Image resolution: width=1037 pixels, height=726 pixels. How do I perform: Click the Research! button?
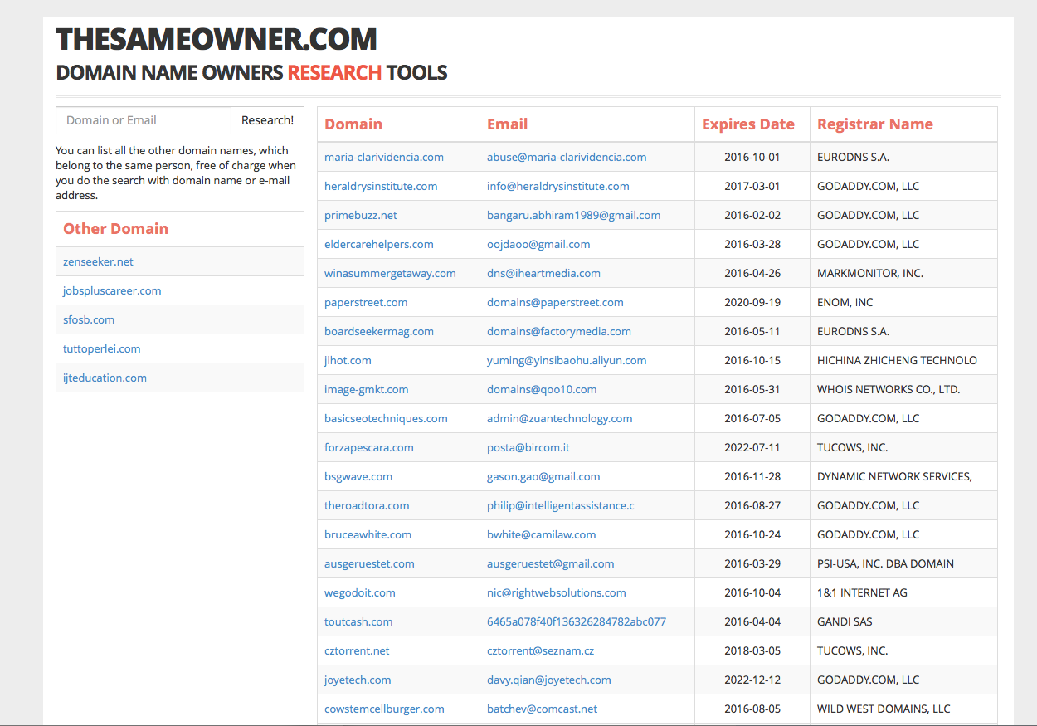[267, 119]
